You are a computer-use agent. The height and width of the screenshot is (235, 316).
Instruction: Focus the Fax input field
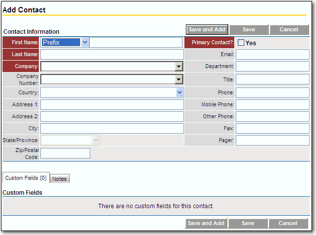[x=273, y=128]
